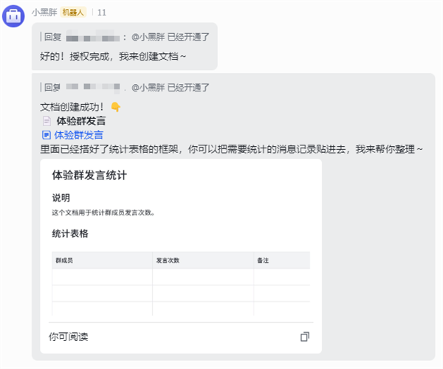Click the 群成员 table column header
This screenshot has height=369, width=443.
(x=64, y=261)
